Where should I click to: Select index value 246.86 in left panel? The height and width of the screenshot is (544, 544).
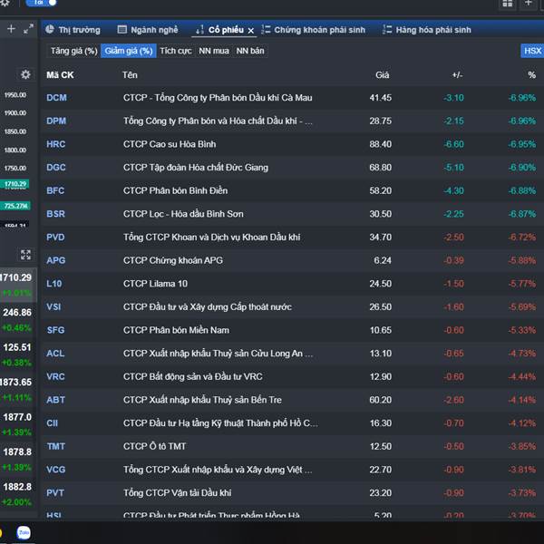[17, 313]
